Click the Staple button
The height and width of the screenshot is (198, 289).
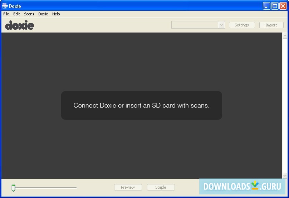click(161, 187)
